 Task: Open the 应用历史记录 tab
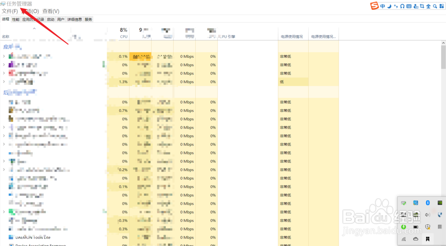[x=33, y=19]
